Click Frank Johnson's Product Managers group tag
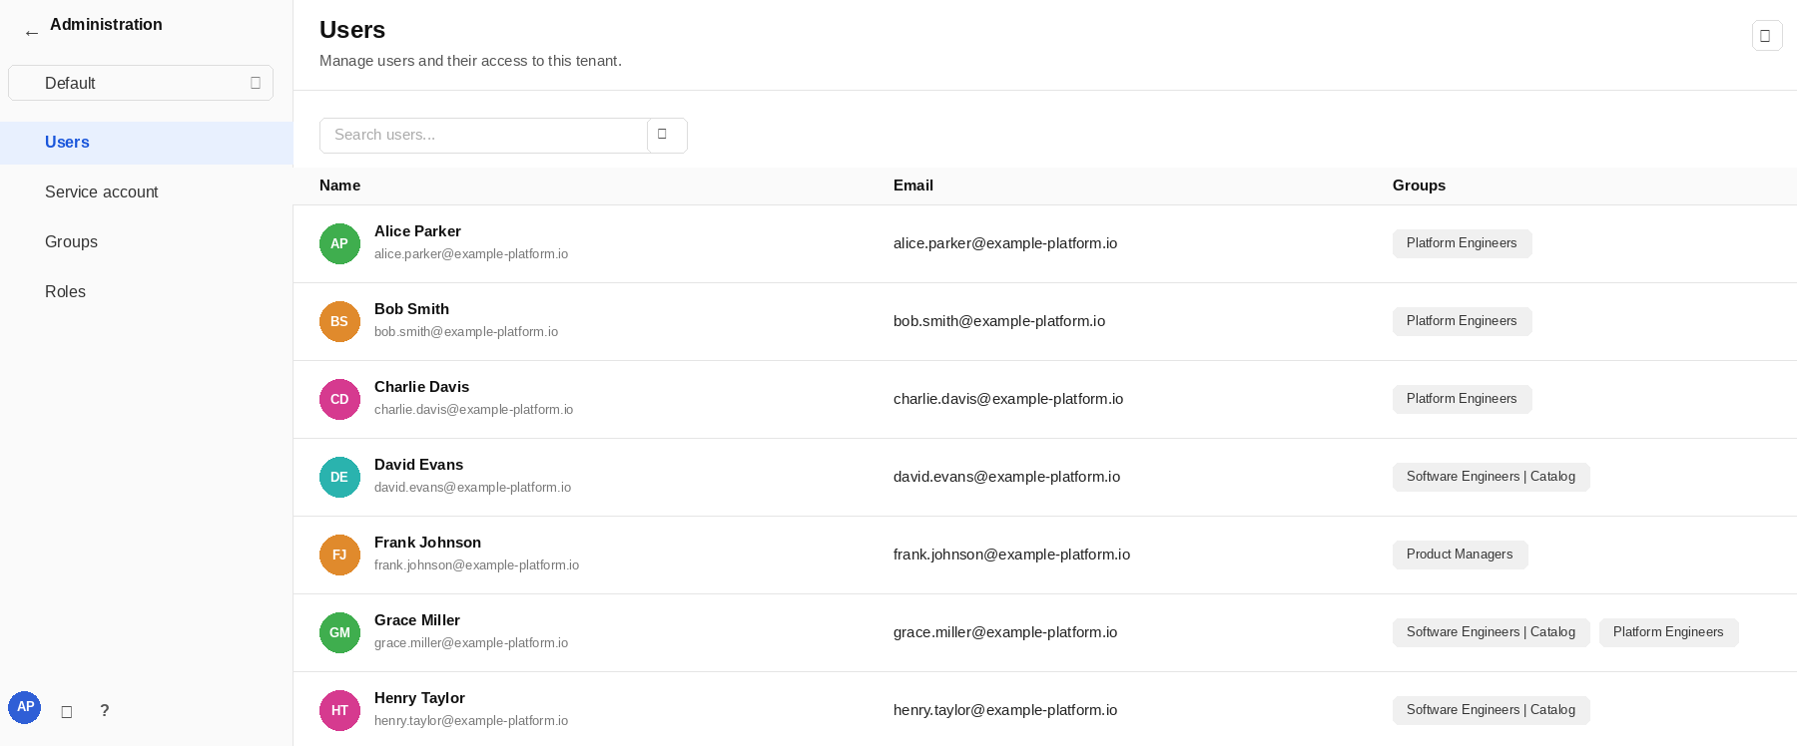1797x746 pixels. coord(1460,555)
